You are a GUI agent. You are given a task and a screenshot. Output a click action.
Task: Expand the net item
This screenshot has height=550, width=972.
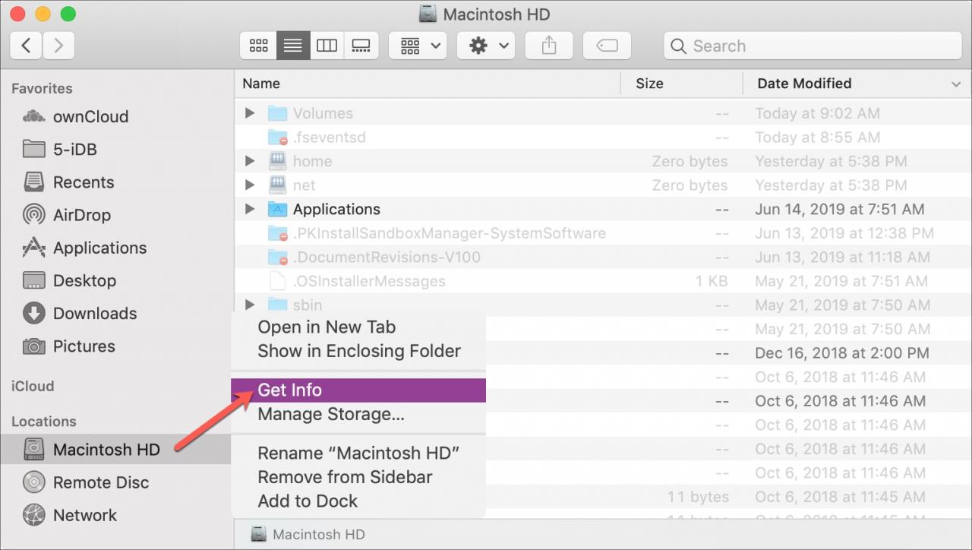[x=249, y=185]
